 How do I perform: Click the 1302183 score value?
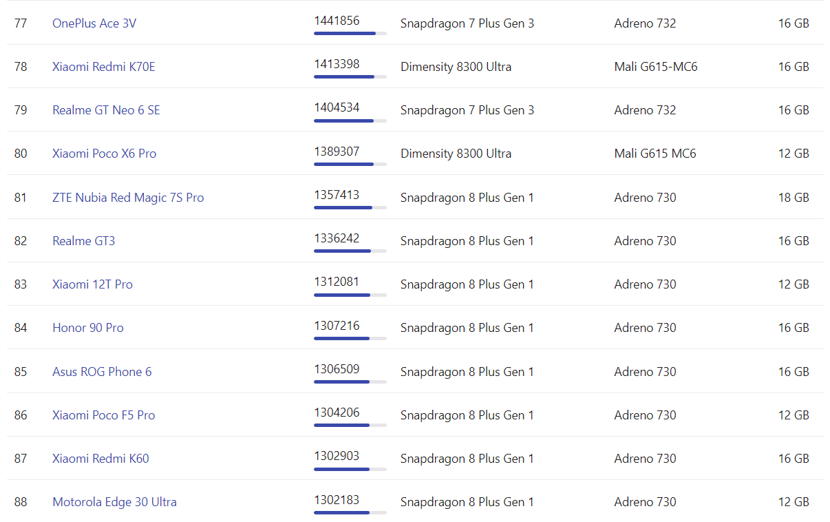[x=337, y=500]
